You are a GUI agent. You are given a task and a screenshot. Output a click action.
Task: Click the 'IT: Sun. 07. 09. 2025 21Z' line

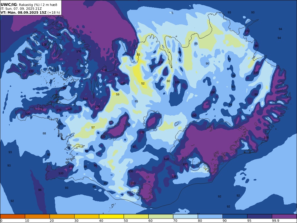point(21,9)
